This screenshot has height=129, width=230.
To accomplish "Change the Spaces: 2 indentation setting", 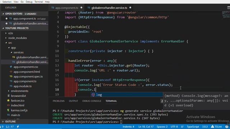I will 162,126.
